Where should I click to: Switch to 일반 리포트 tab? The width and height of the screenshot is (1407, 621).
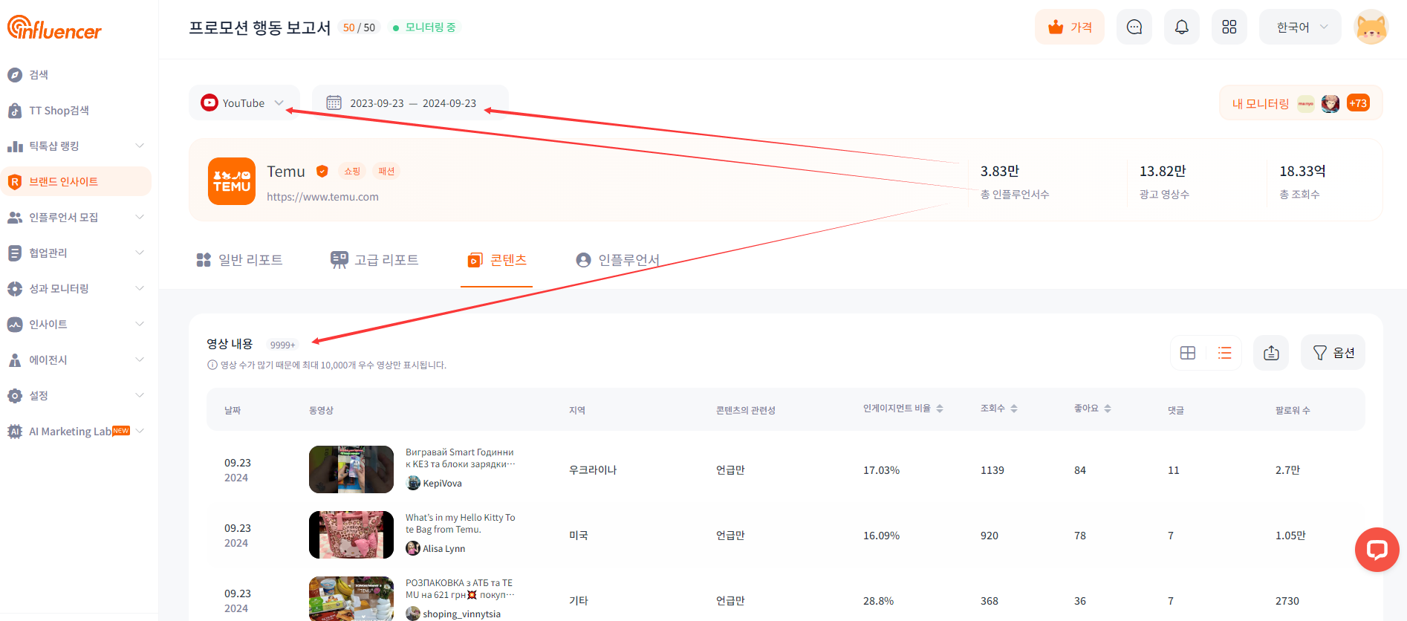tap(239, 259)
